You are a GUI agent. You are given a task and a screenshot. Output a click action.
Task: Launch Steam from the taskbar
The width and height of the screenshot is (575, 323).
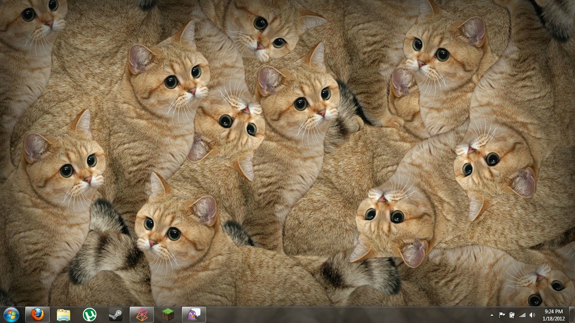click(x=116, y=315)
